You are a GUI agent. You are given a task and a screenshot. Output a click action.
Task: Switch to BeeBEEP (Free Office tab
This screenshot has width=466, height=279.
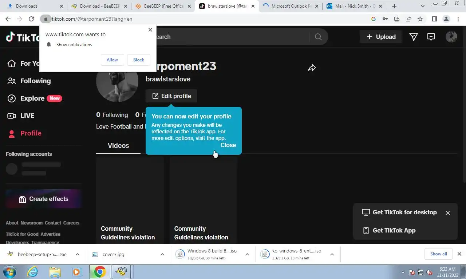click(x=163, y=6)
